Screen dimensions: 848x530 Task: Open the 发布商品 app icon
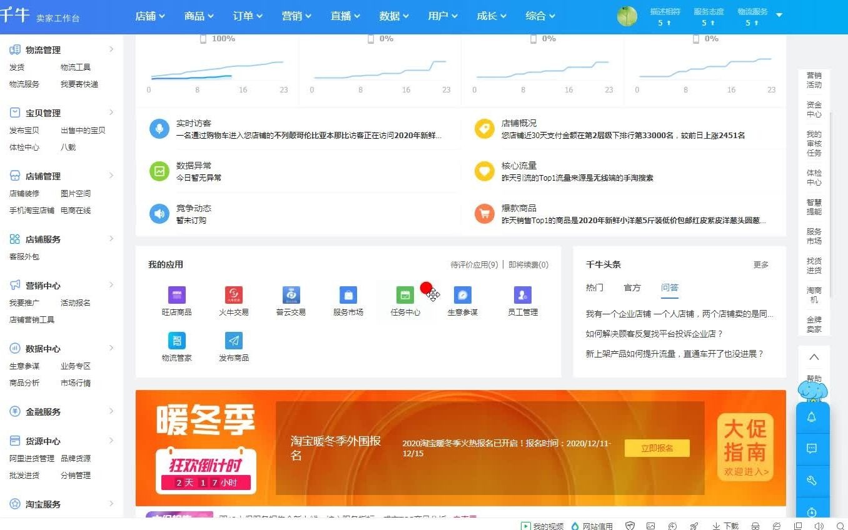tap(234, 341)
